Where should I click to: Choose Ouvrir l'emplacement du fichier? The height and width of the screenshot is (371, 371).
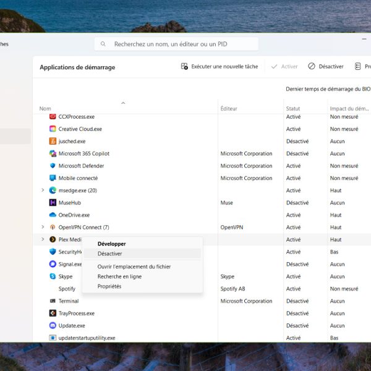coord(142,267)
